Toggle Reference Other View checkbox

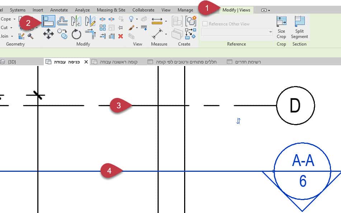[205, 24]
